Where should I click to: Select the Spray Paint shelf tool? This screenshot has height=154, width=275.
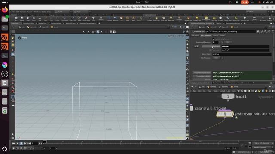point(86,18)
